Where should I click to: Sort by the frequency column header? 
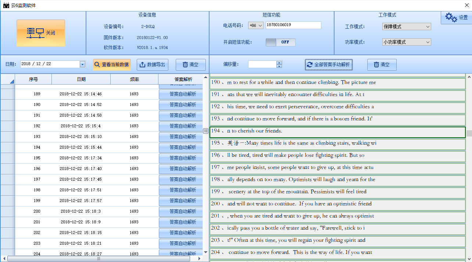coord(134,79)
